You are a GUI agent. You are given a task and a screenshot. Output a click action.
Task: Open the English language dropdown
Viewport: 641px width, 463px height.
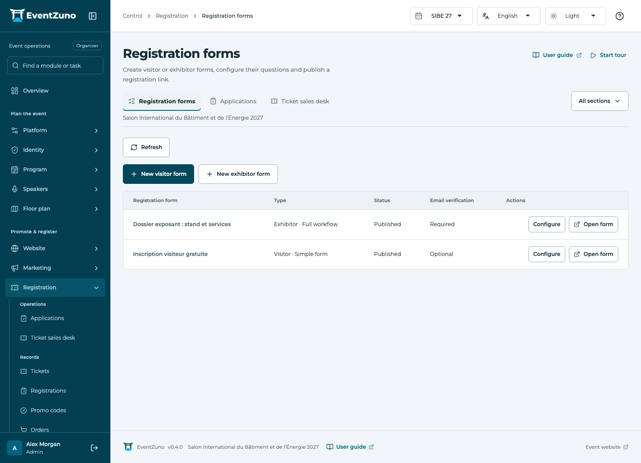(x=509, y=16)
